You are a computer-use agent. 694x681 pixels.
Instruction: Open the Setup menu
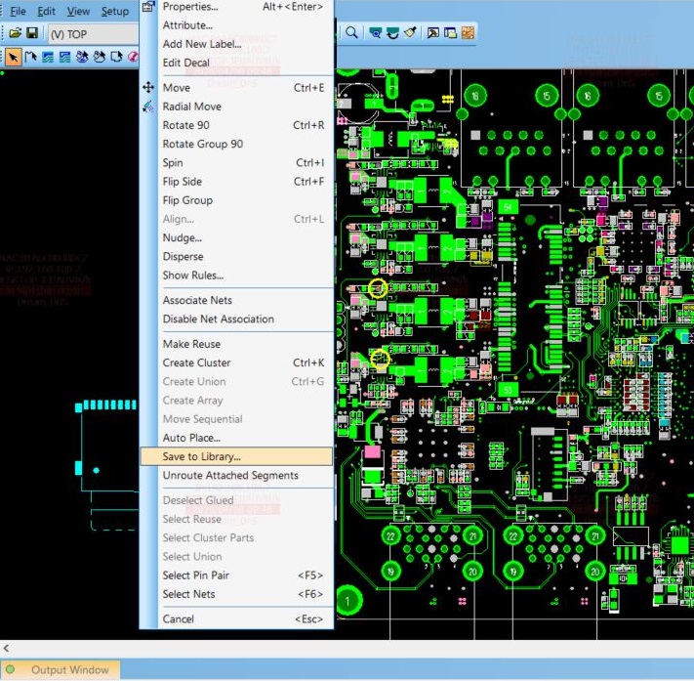click(x=115, y=11)
